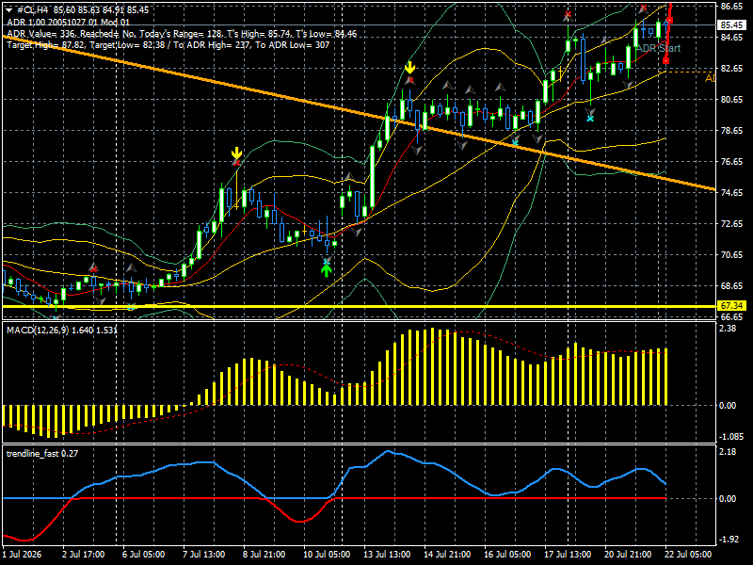This screenshot has height=565, width=753.
Task: Click the "trendline_fast 0.27" indicator label
Action: [x=42, y=454]
